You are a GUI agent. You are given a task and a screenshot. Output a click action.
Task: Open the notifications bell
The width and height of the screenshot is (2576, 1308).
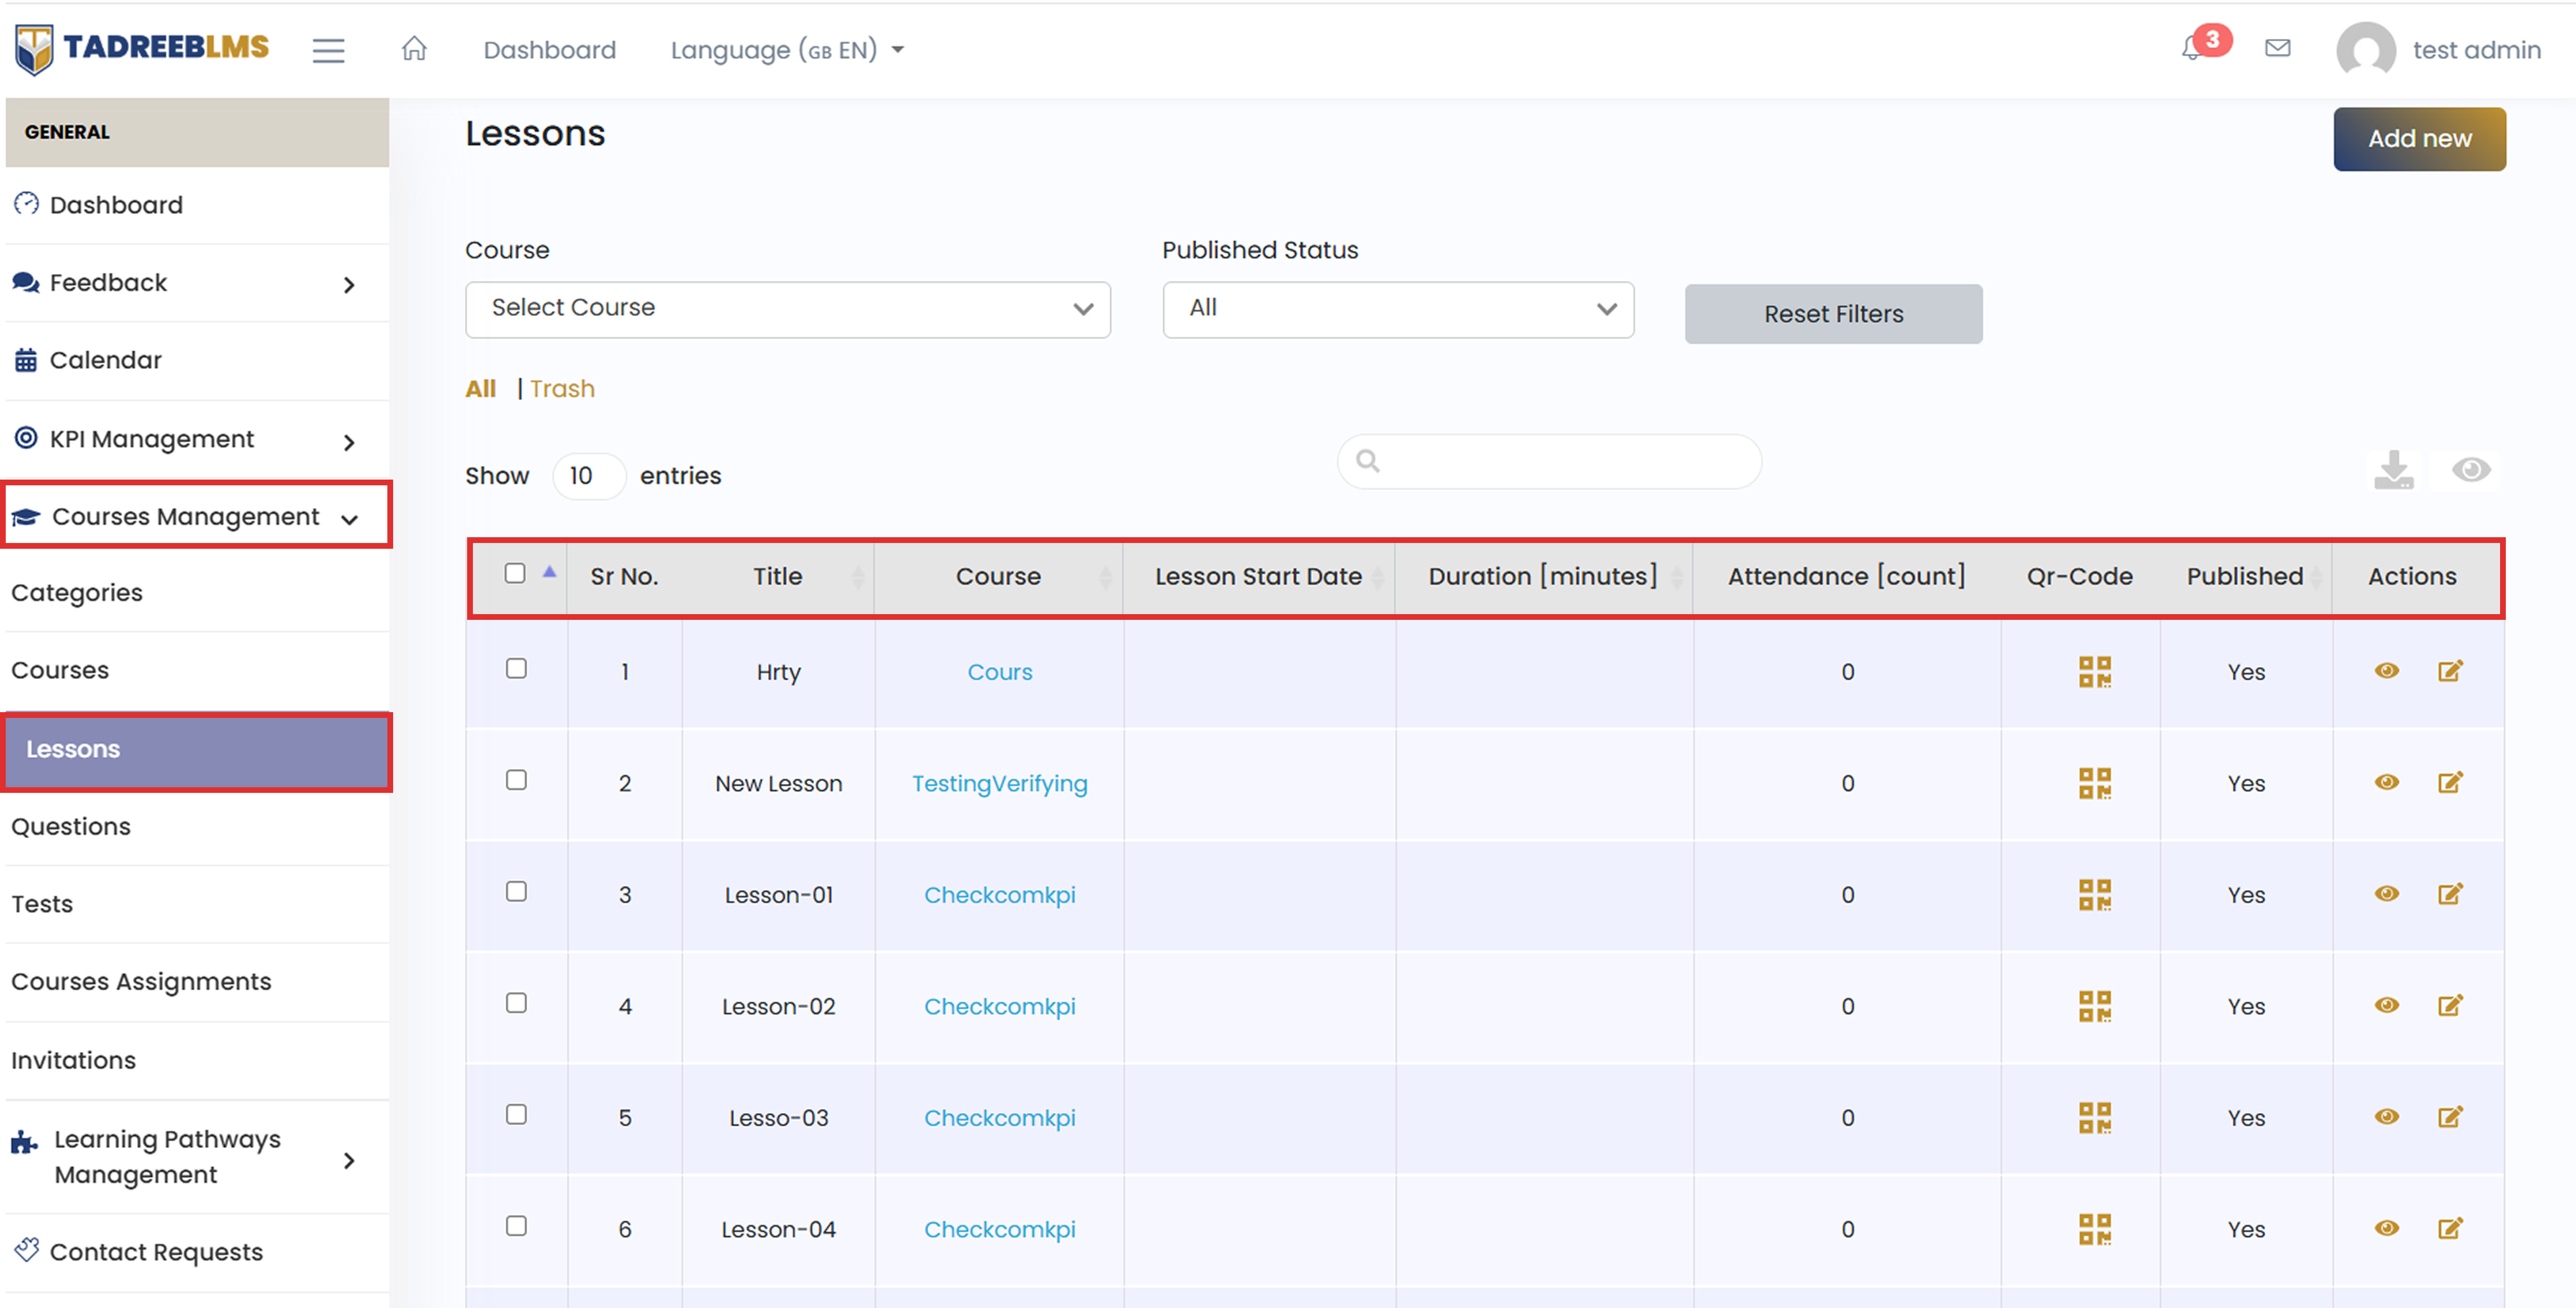pyautogui.click(x=2194, y=47)
